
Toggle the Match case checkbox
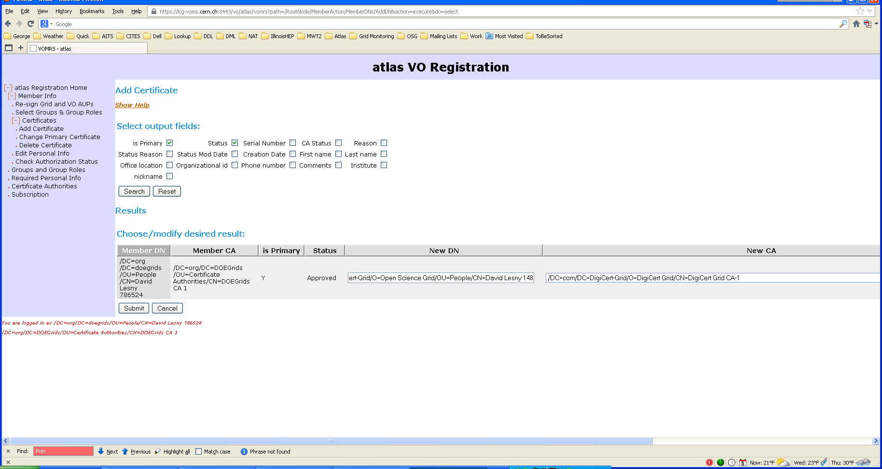(198, 452)
